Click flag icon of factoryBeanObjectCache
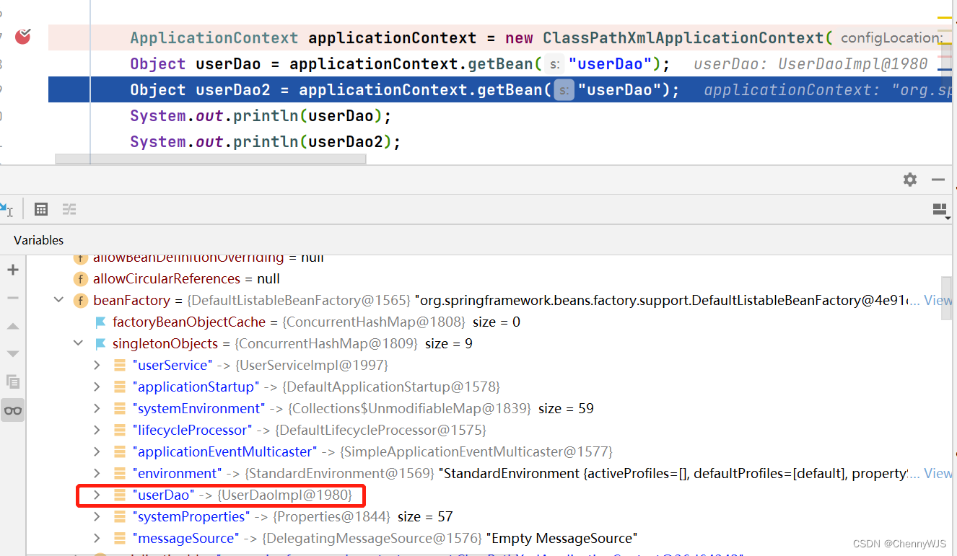957x556 pixels. tap(100, 322)
